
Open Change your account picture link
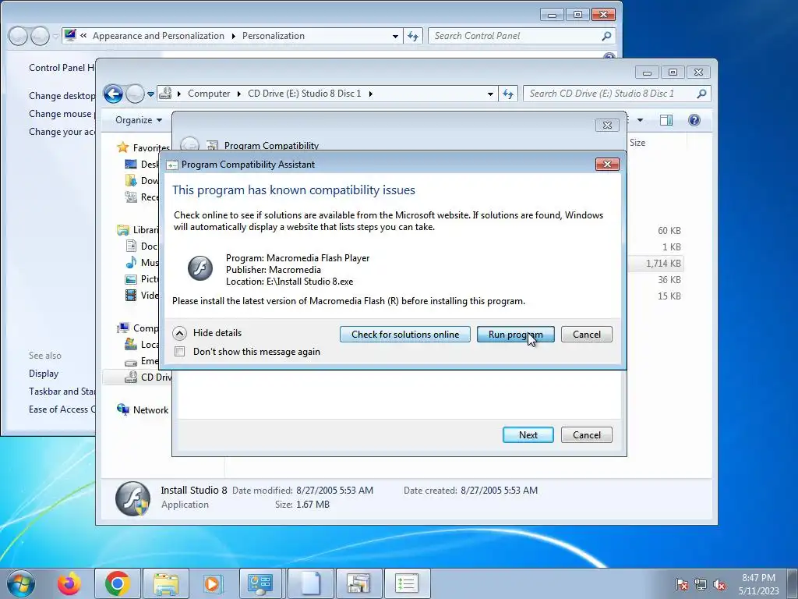(x=62, y=131)
